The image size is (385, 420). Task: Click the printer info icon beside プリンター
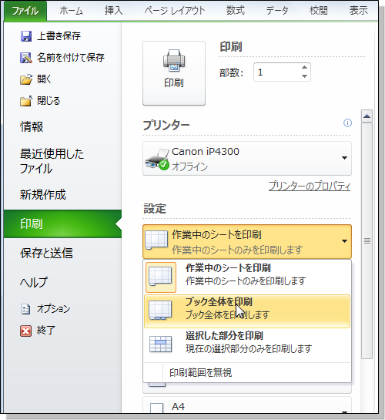[347, 123]
